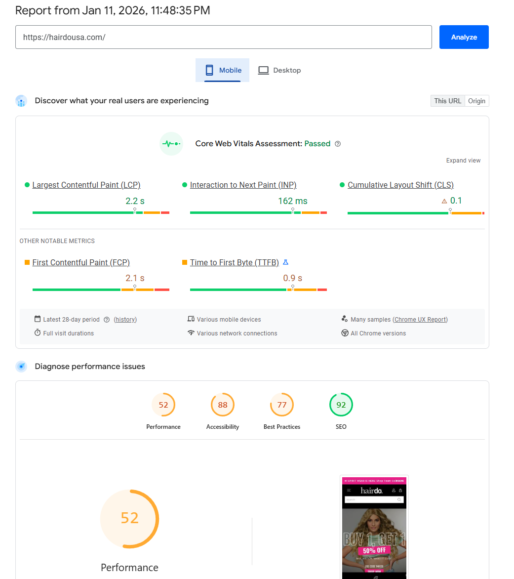This screenshot has width=514, height=579.
Task: Open Largest Contentful Paint (LCP) link
Action: click(86, 185)
